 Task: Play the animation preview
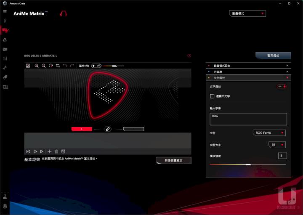pos(35,151)
